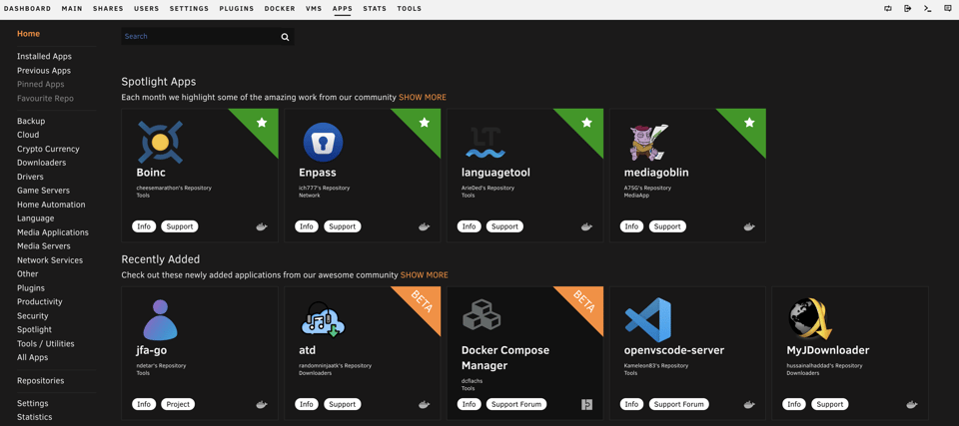The width and height of the screenshot is (959, 426).
Task: Click SHOW MORE next to Spotlight Apps
Action: click(x=423, y=97)
